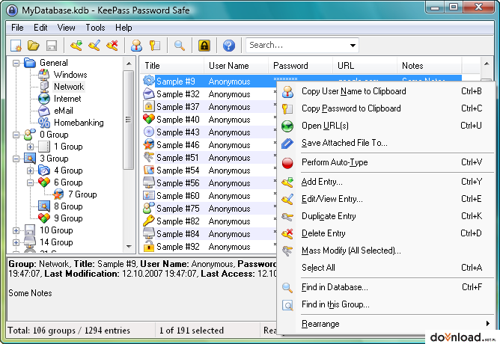Click the New Database toolbar icon
Screen dimensions: 500x344
[16, 46]
